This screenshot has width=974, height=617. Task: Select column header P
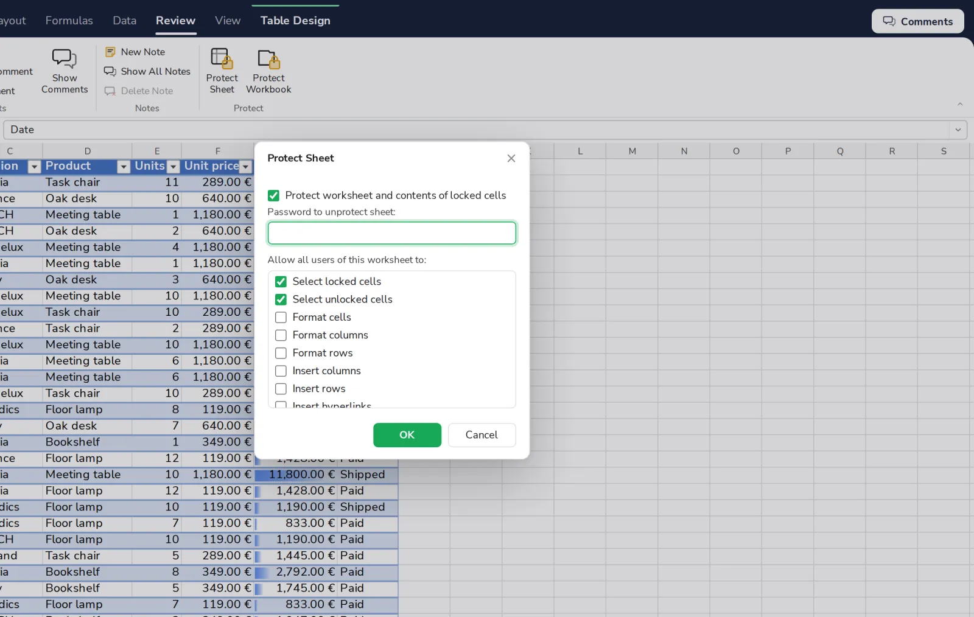788,151
